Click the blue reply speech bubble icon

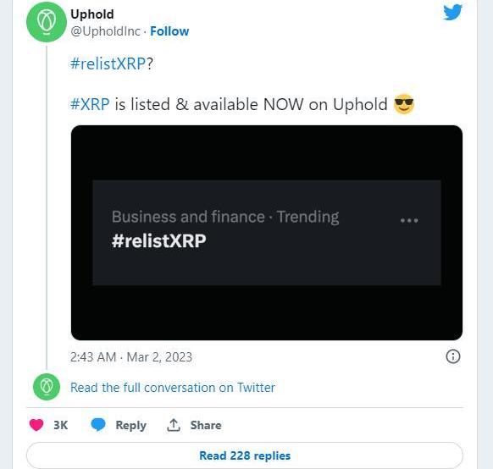point(98,425)
